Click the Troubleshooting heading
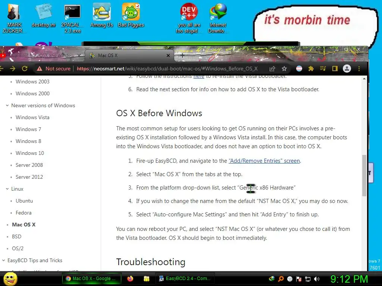This screenshot has height=286, width=382. point(151,262)
